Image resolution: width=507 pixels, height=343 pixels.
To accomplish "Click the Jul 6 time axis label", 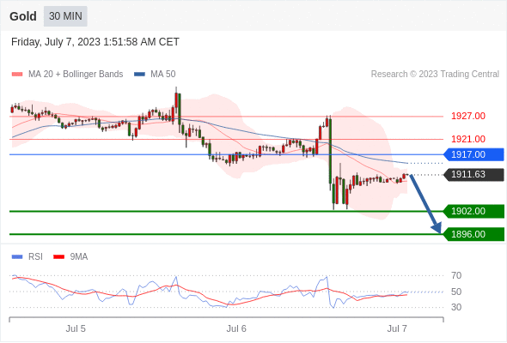I will click(236, 328).
